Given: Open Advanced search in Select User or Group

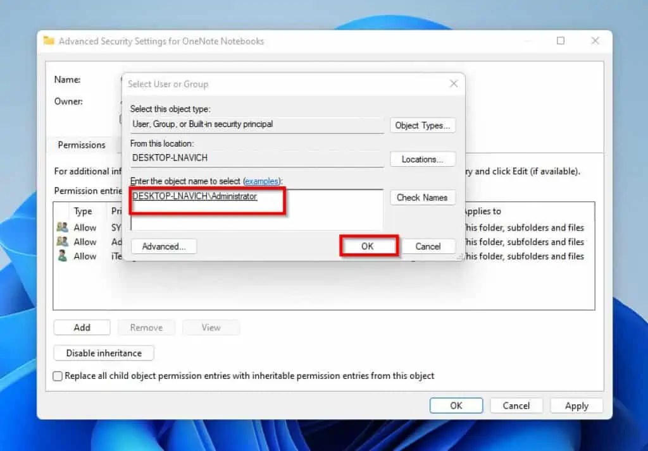Looking at the screenshot, I should pos(163,246).
